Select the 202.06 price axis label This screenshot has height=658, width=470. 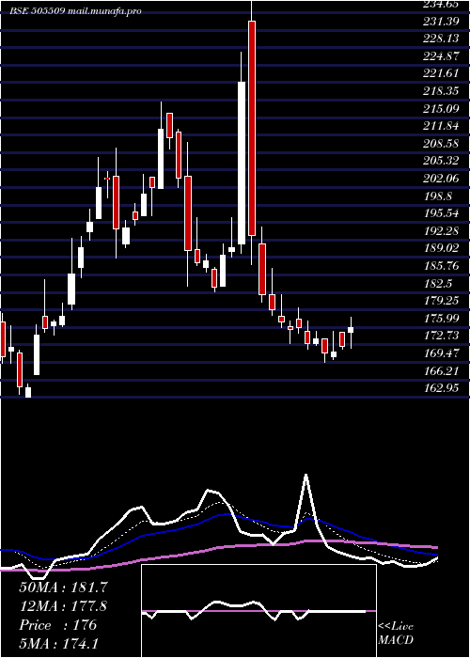click(x=441, y=179)
